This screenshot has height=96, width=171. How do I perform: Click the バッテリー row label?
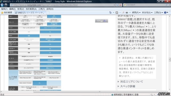coord(13,64)
